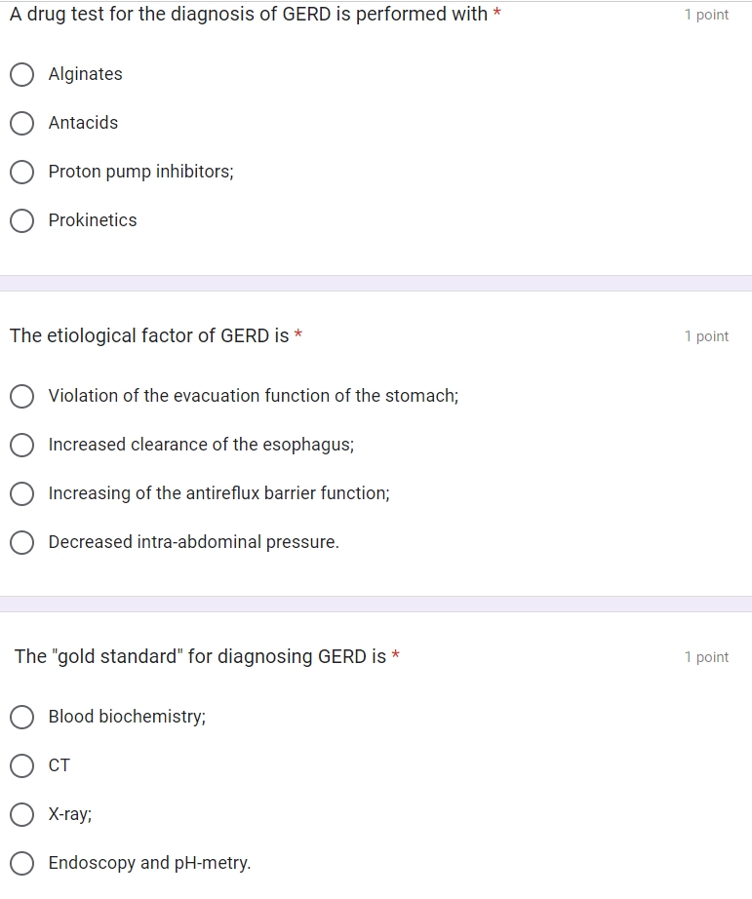Choose 'Increased clearance of the esophagus'
Viewport: 752px width, 899px height.
click(x=21, y=445)
